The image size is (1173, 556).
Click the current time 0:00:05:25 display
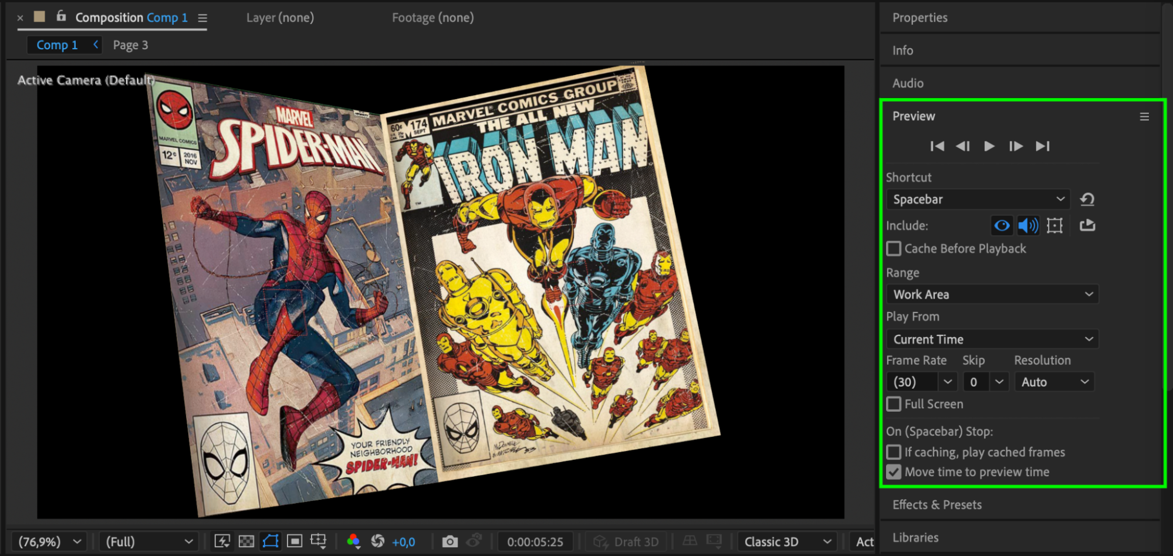(535, 542)
